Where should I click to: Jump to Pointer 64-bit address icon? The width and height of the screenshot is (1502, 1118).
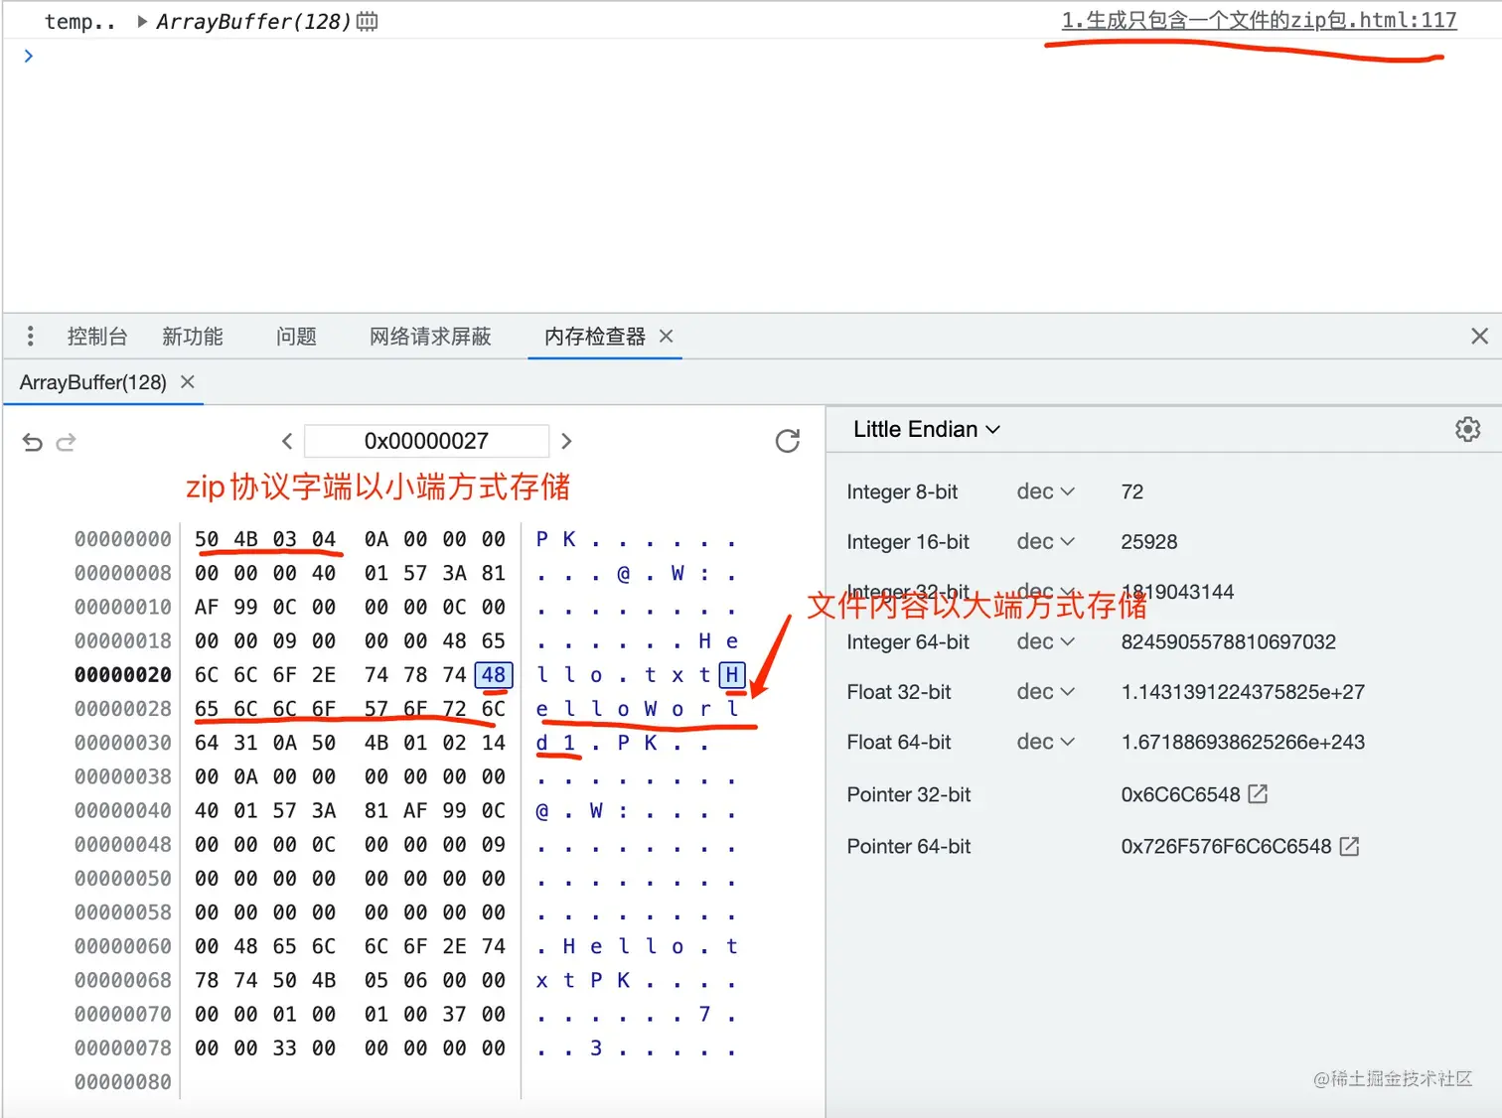[x=1349, y=846]
